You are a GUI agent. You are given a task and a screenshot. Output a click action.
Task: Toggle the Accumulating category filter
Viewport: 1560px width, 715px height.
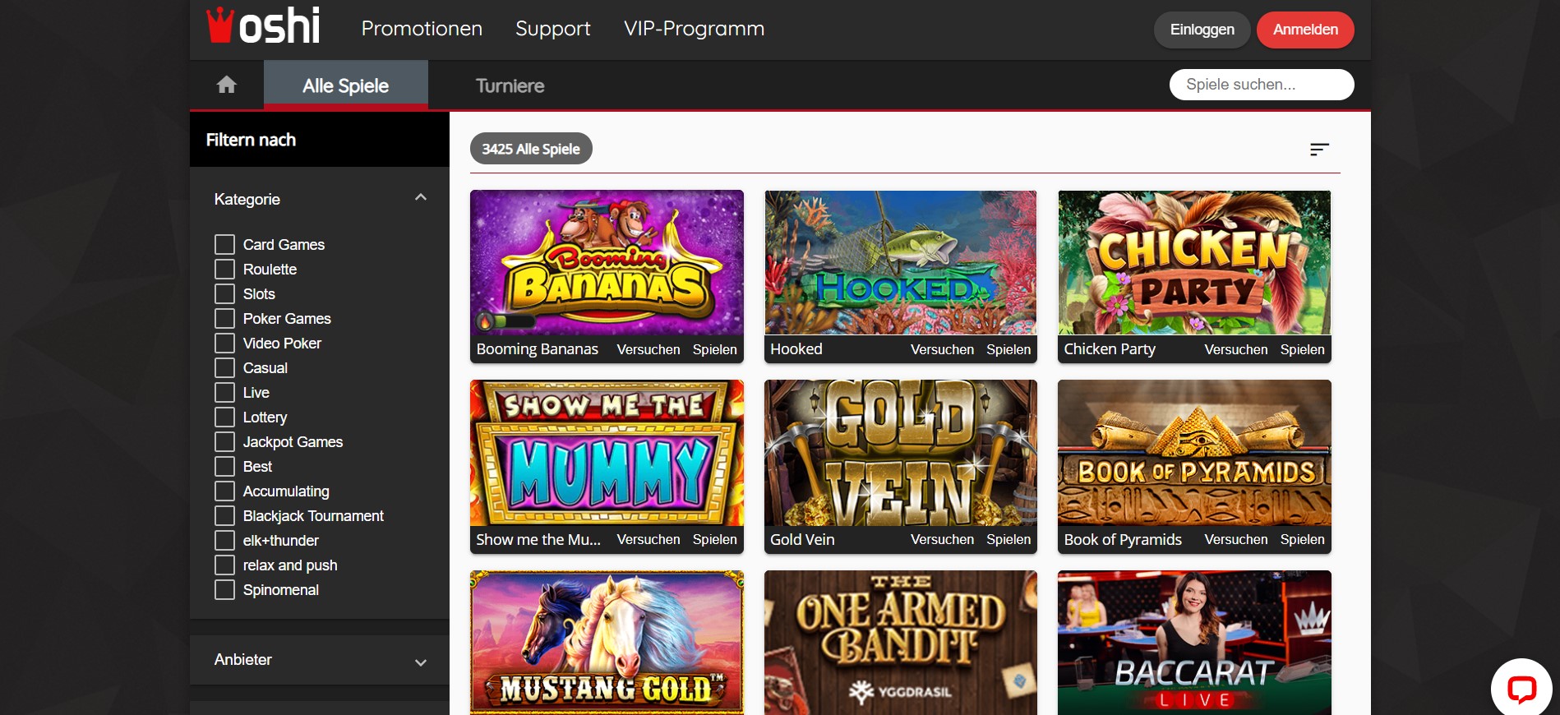[224, 491]
